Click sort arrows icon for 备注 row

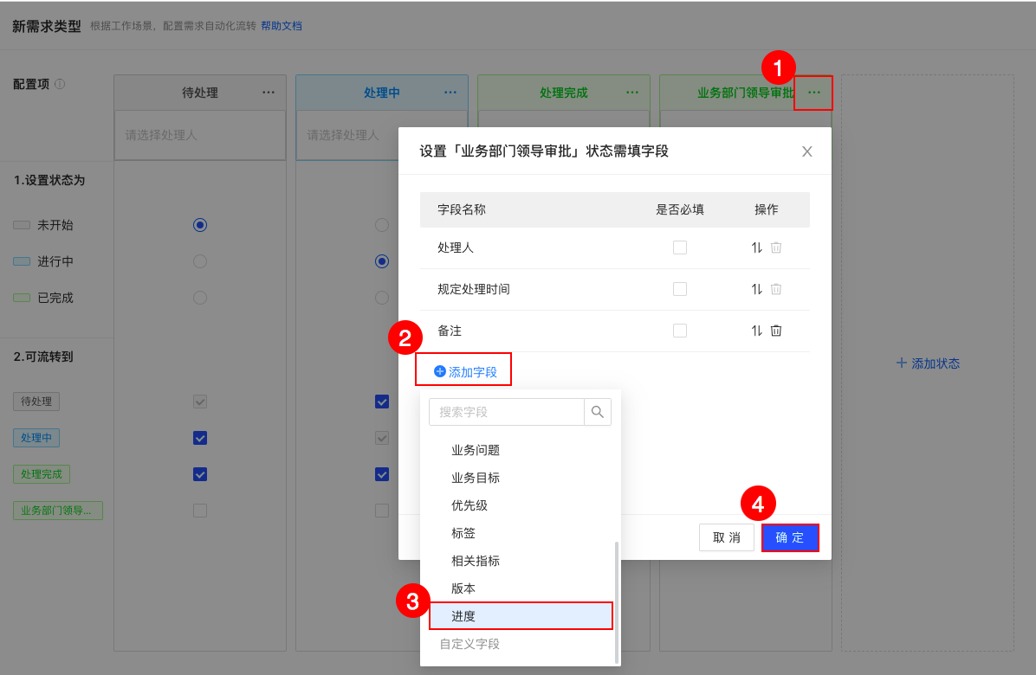[x=756, y=331]
